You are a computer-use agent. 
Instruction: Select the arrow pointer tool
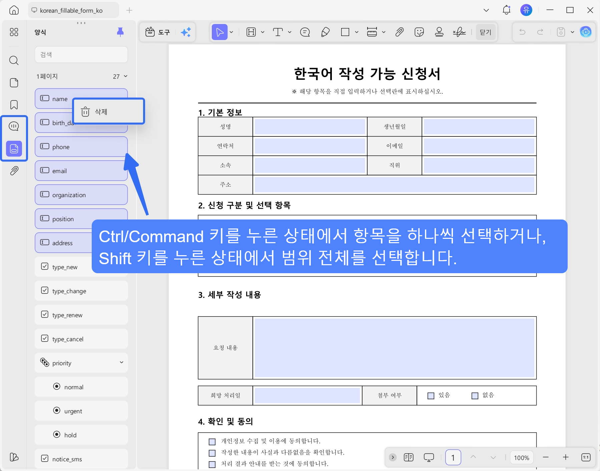[x=219, y=32]
